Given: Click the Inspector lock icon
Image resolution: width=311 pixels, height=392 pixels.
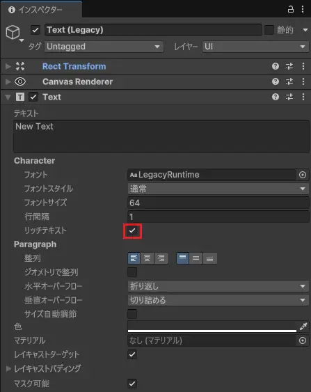Looking at the screenshot, I should click(x=291, y=10).
